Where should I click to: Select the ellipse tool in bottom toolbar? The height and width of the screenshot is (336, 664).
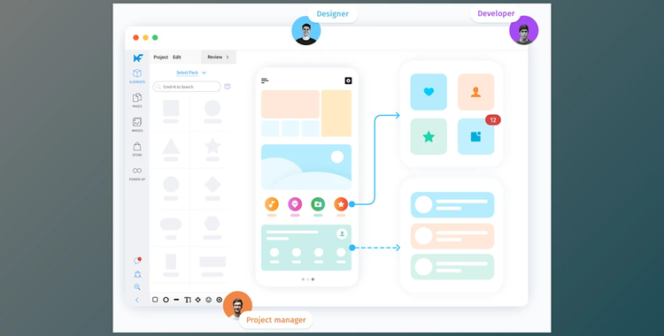[166, 300]
